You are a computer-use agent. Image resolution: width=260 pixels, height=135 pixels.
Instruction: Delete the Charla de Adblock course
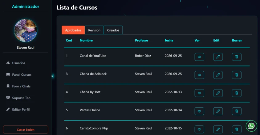pos(237,75)
